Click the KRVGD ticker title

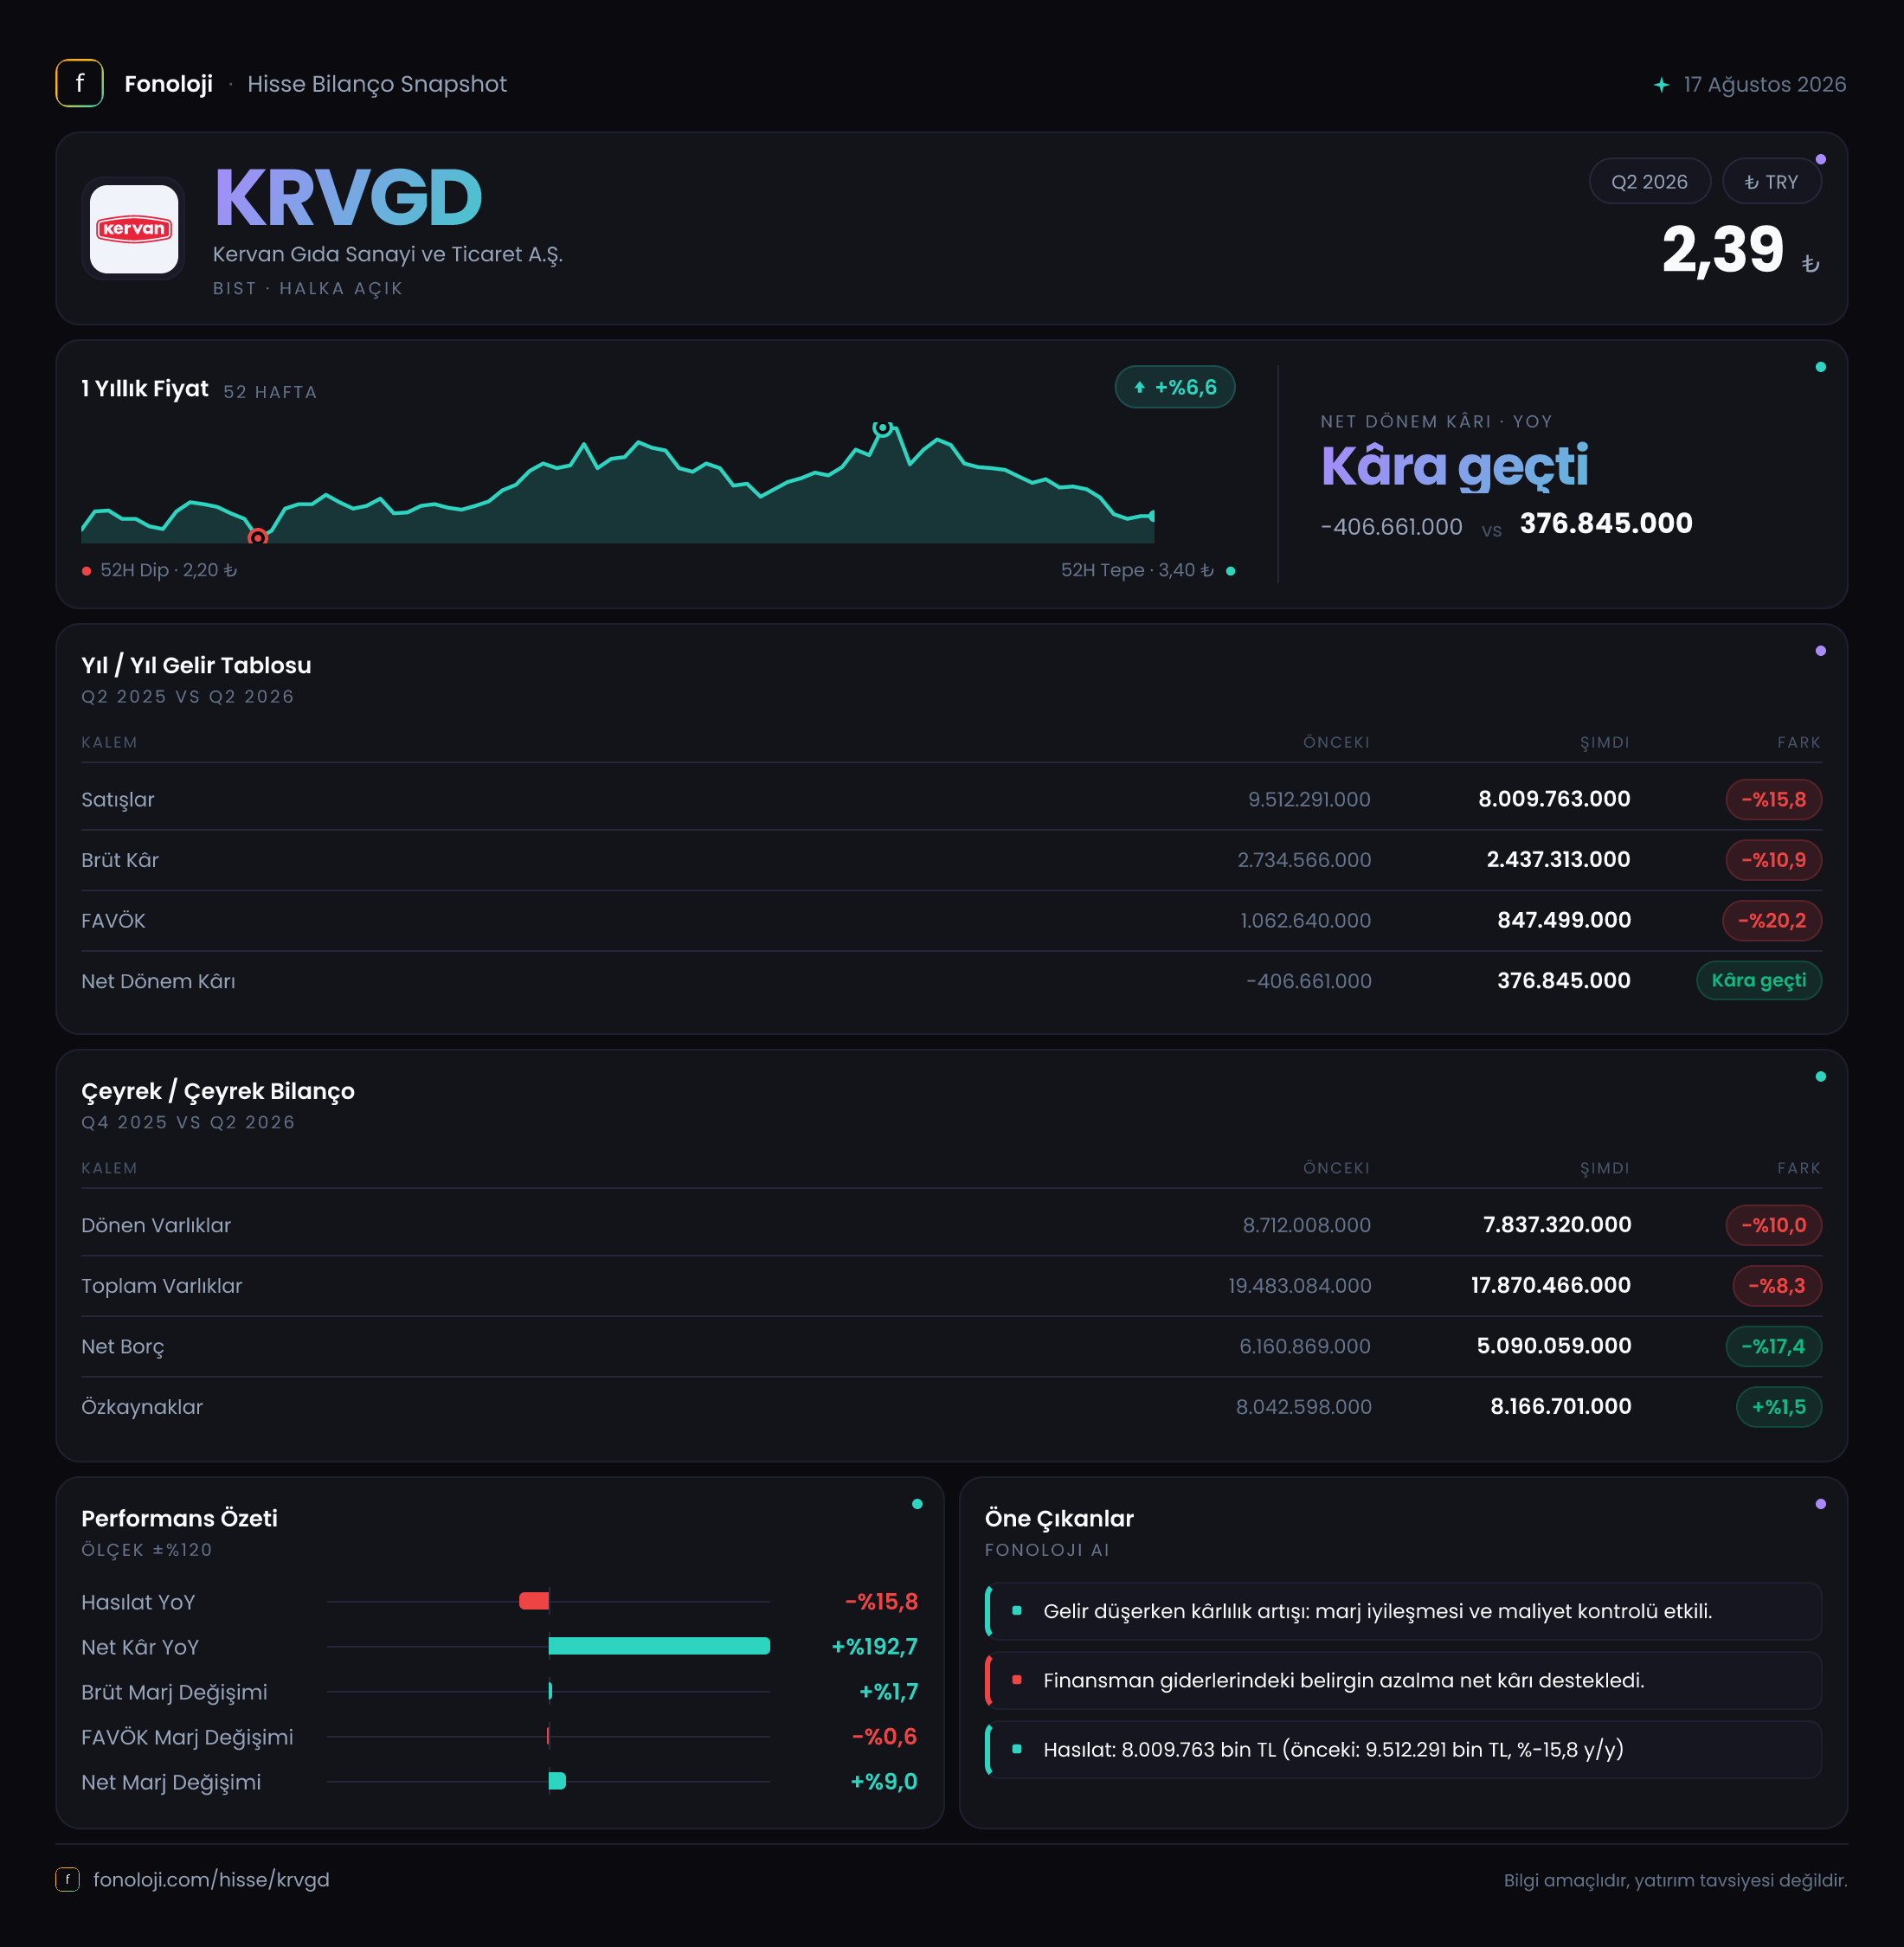point(348,197)
